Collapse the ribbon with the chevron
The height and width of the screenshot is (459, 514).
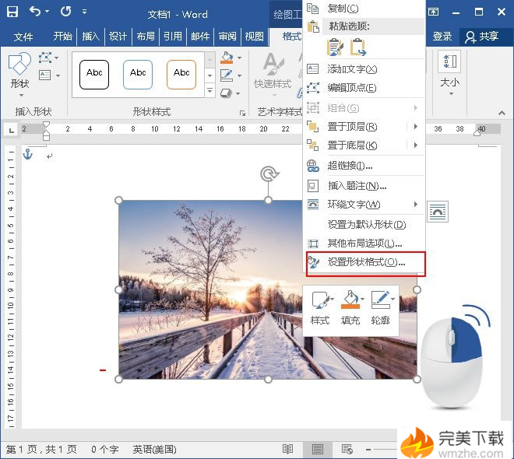tap(502, 113)
